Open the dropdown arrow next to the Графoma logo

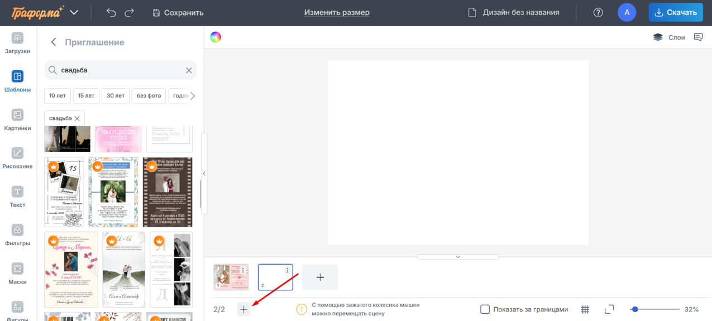[73, 12]
